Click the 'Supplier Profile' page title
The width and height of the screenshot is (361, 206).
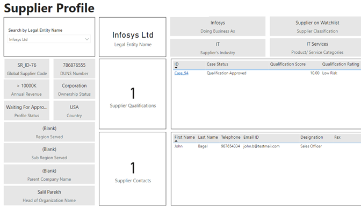pos(49,8)
